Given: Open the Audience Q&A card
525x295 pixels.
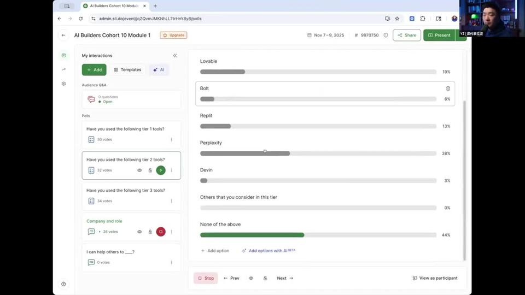Looking at the screenshot, I should (131, 99).
